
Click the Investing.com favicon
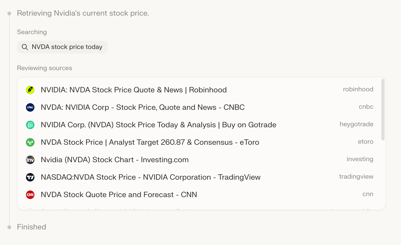point(30,160)
